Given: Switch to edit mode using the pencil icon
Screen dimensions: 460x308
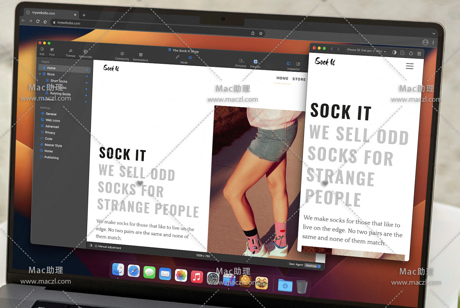Looking at the screenshot, I should (177, 57).
